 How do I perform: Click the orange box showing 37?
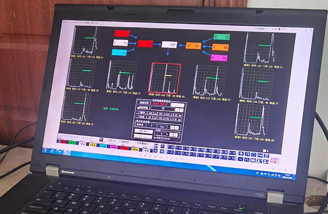pos(193,46)
